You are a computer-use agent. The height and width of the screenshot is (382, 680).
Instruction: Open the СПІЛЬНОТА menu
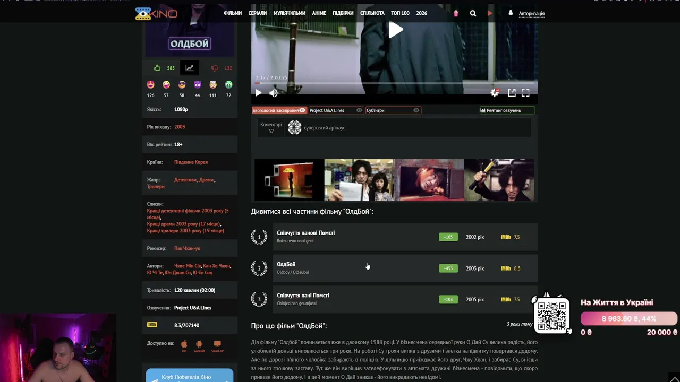372,13
